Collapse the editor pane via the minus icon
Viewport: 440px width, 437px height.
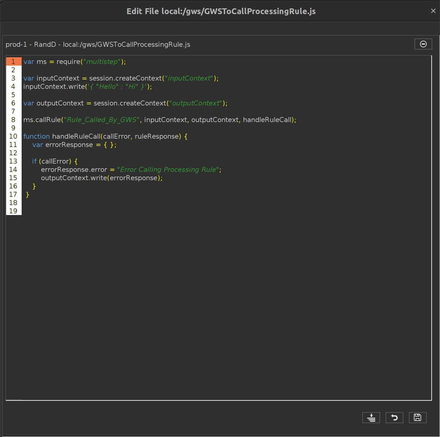click(x=423, y=44)
